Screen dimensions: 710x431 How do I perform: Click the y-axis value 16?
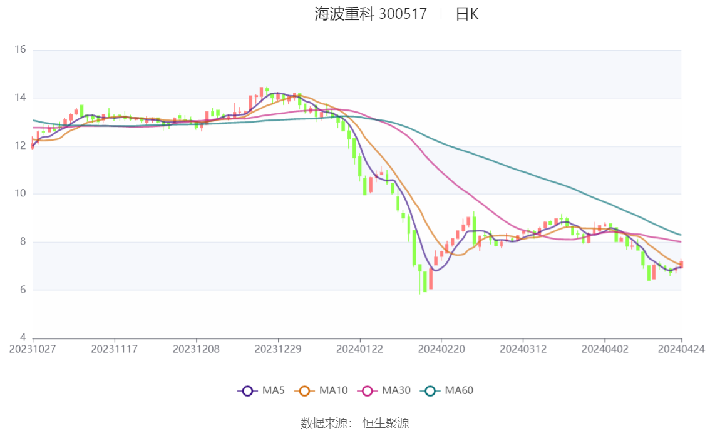20,49
